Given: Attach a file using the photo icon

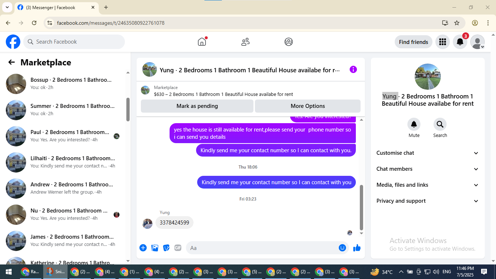Looking at the screenshot, I should pos(155,248).
